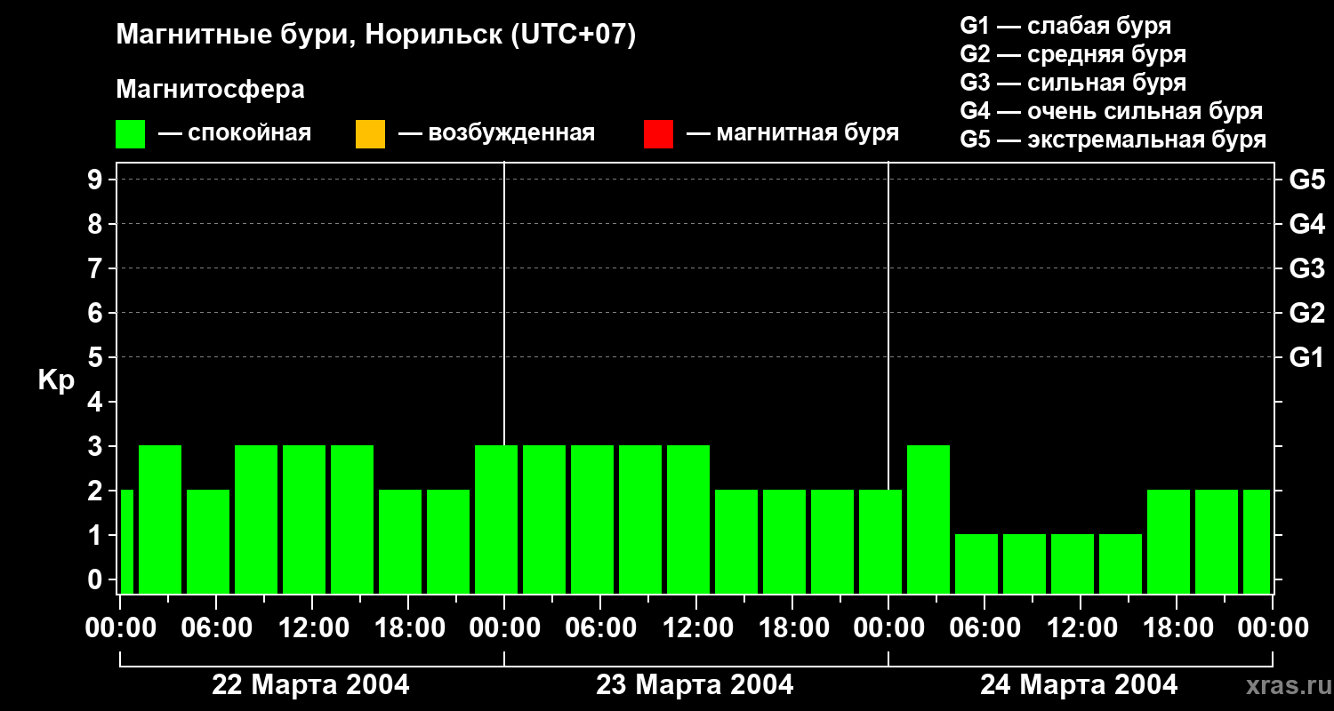
Task: Click the '12:00' time label under 23 Марта
Action: pyautogui.click(x=696, y=627)
